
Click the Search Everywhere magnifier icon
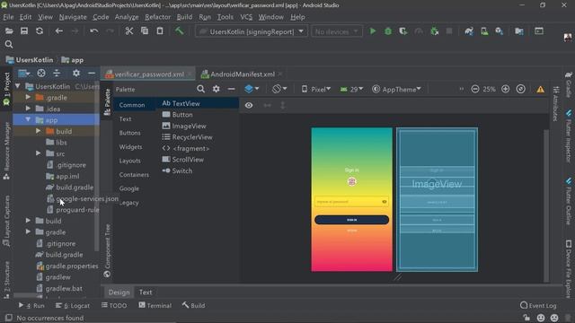click(x=9, y=45)
